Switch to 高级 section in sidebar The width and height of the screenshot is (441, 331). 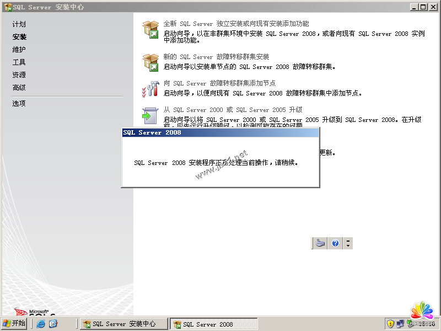(19, 88)
